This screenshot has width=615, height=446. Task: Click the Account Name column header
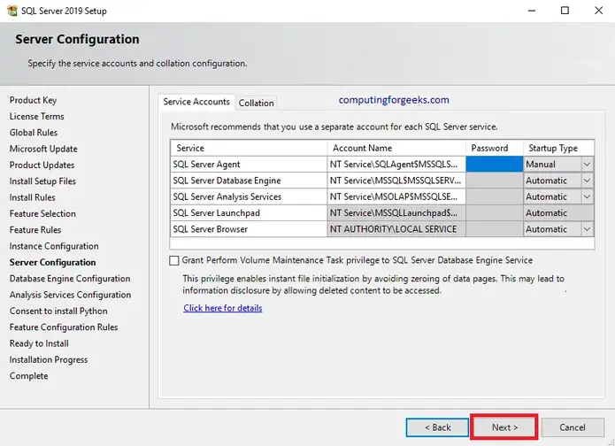(396, 148)
